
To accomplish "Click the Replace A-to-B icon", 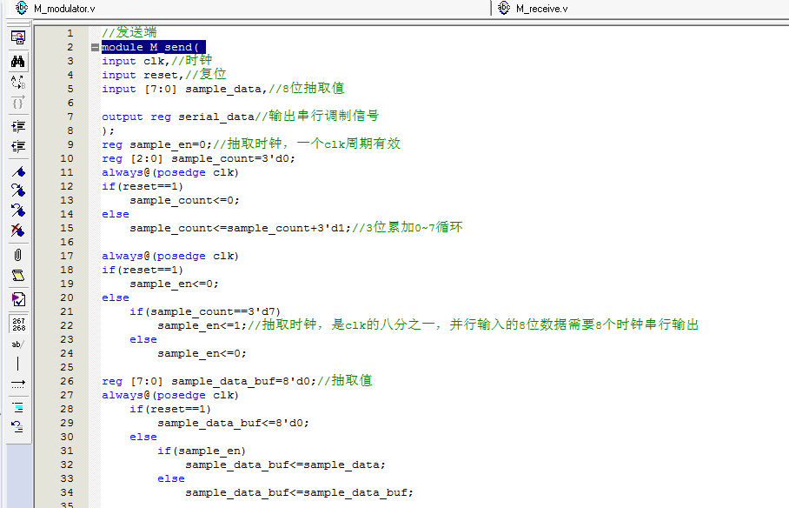I will (x=18, y=82).
